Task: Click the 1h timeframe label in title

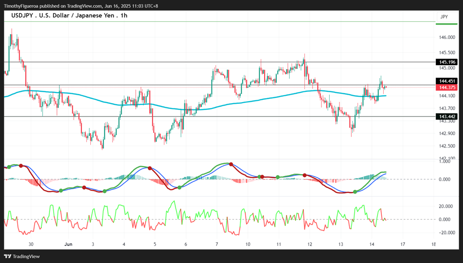Action: [124, 16]
